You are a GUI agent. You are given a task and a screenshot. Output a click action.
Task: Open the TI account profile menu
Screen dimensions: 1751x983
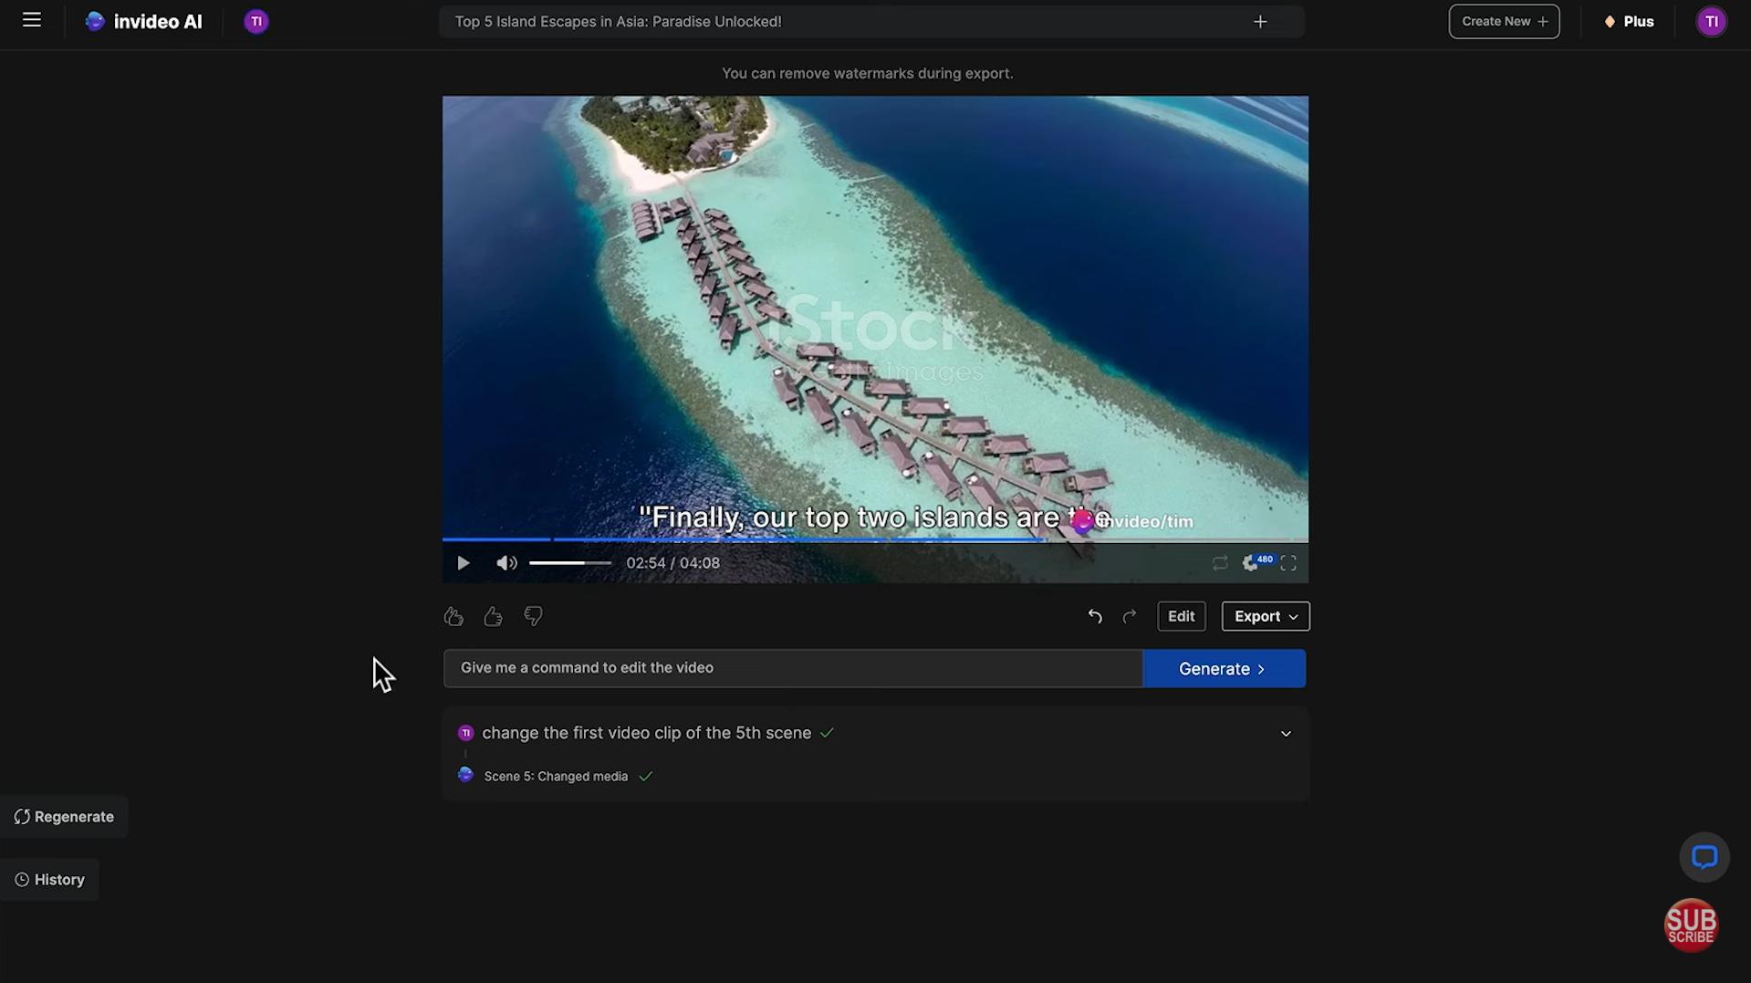[x=1711, y=21]
